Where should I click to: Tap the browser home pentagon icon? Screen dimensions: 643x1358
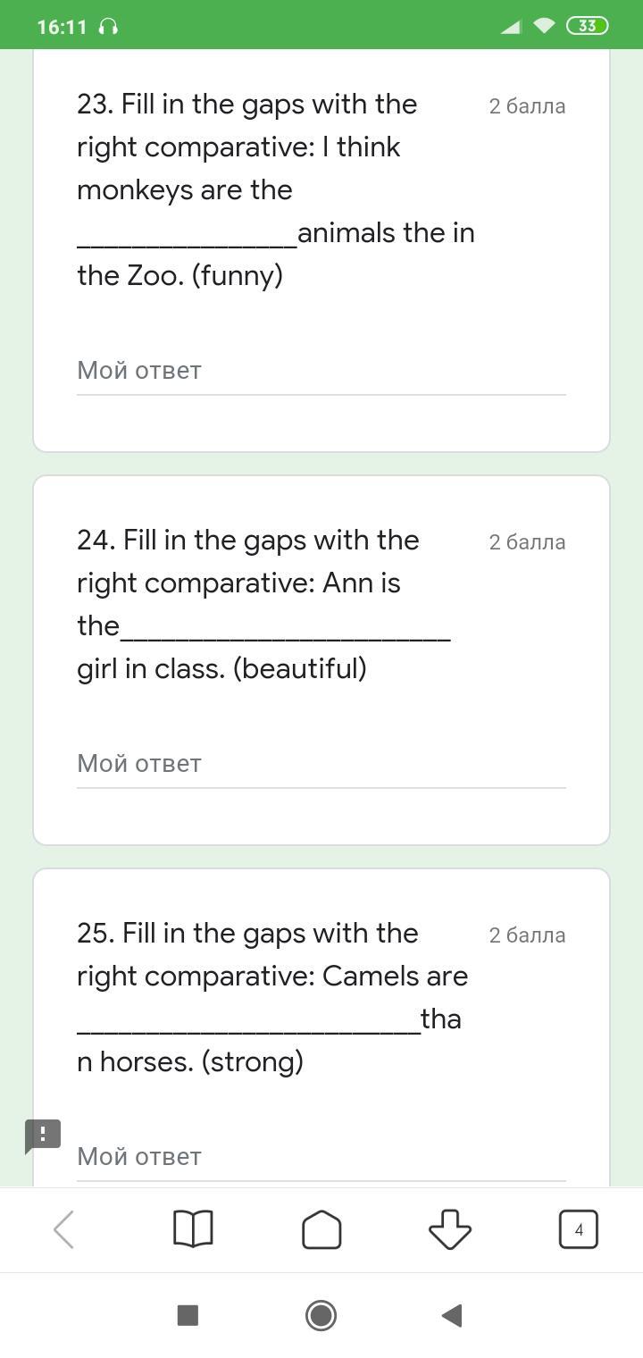(321, 1230)
